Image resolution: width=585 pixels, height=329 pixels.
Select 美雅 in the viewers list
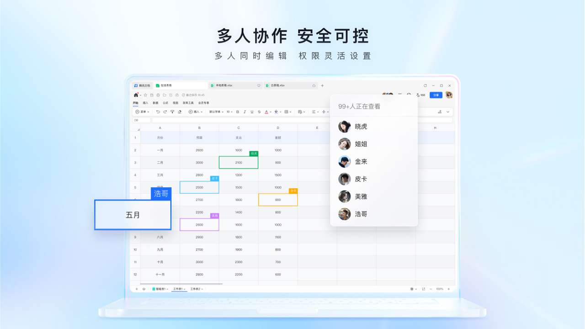[x=374, y=196]
